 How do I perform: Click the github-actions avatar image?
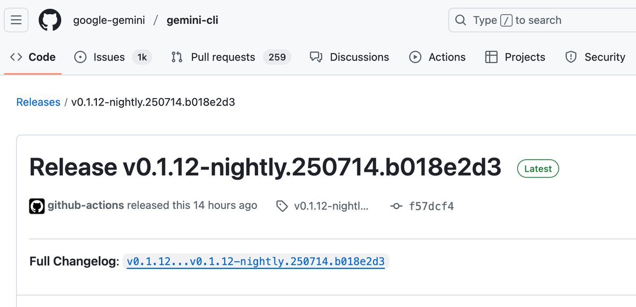point(37,206)
